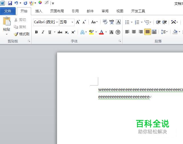The height and width of the screenshot is (144, 183).
Task: Open the font size (五号) dropdown
Action: tap(72, 22)
